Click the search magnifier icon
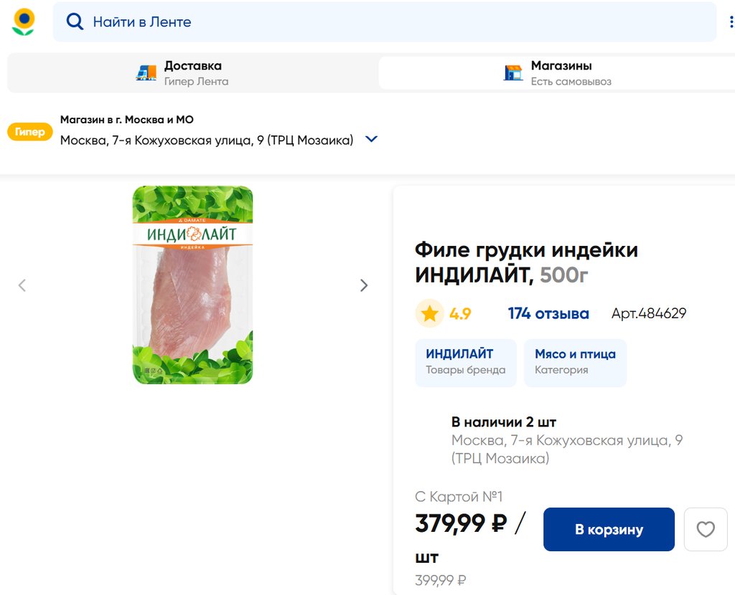 click(75, 22)
